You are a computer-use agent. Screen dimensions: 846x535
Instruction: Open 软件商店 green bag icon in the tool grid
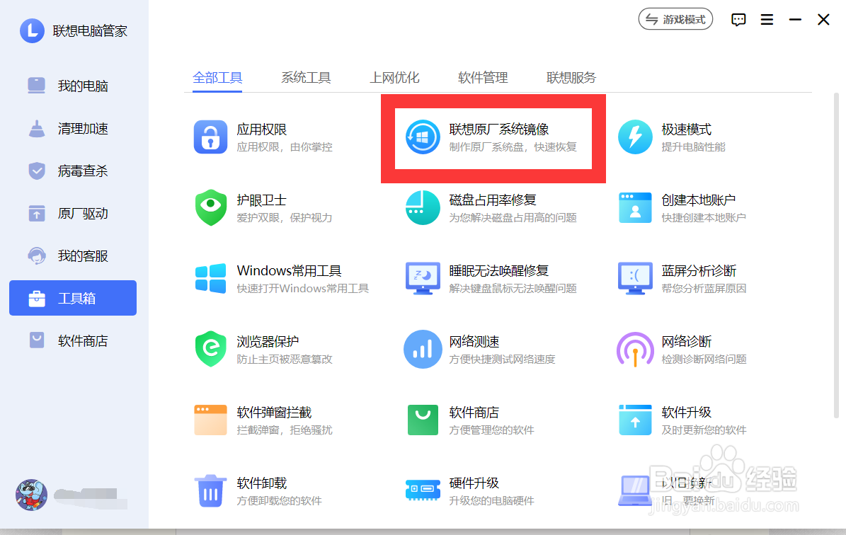(x=423, y=420)
